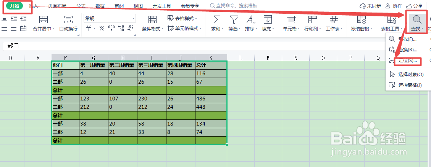Expand the 工作表 dropdown
The width and height of the screenshot is (431, 167).
pyautogui.click(x=341, y=29)
